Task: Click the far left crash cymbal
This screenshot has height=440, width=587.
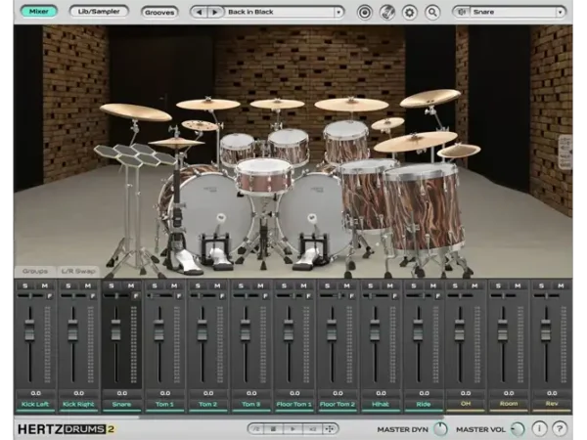Action: pos(136,112)
